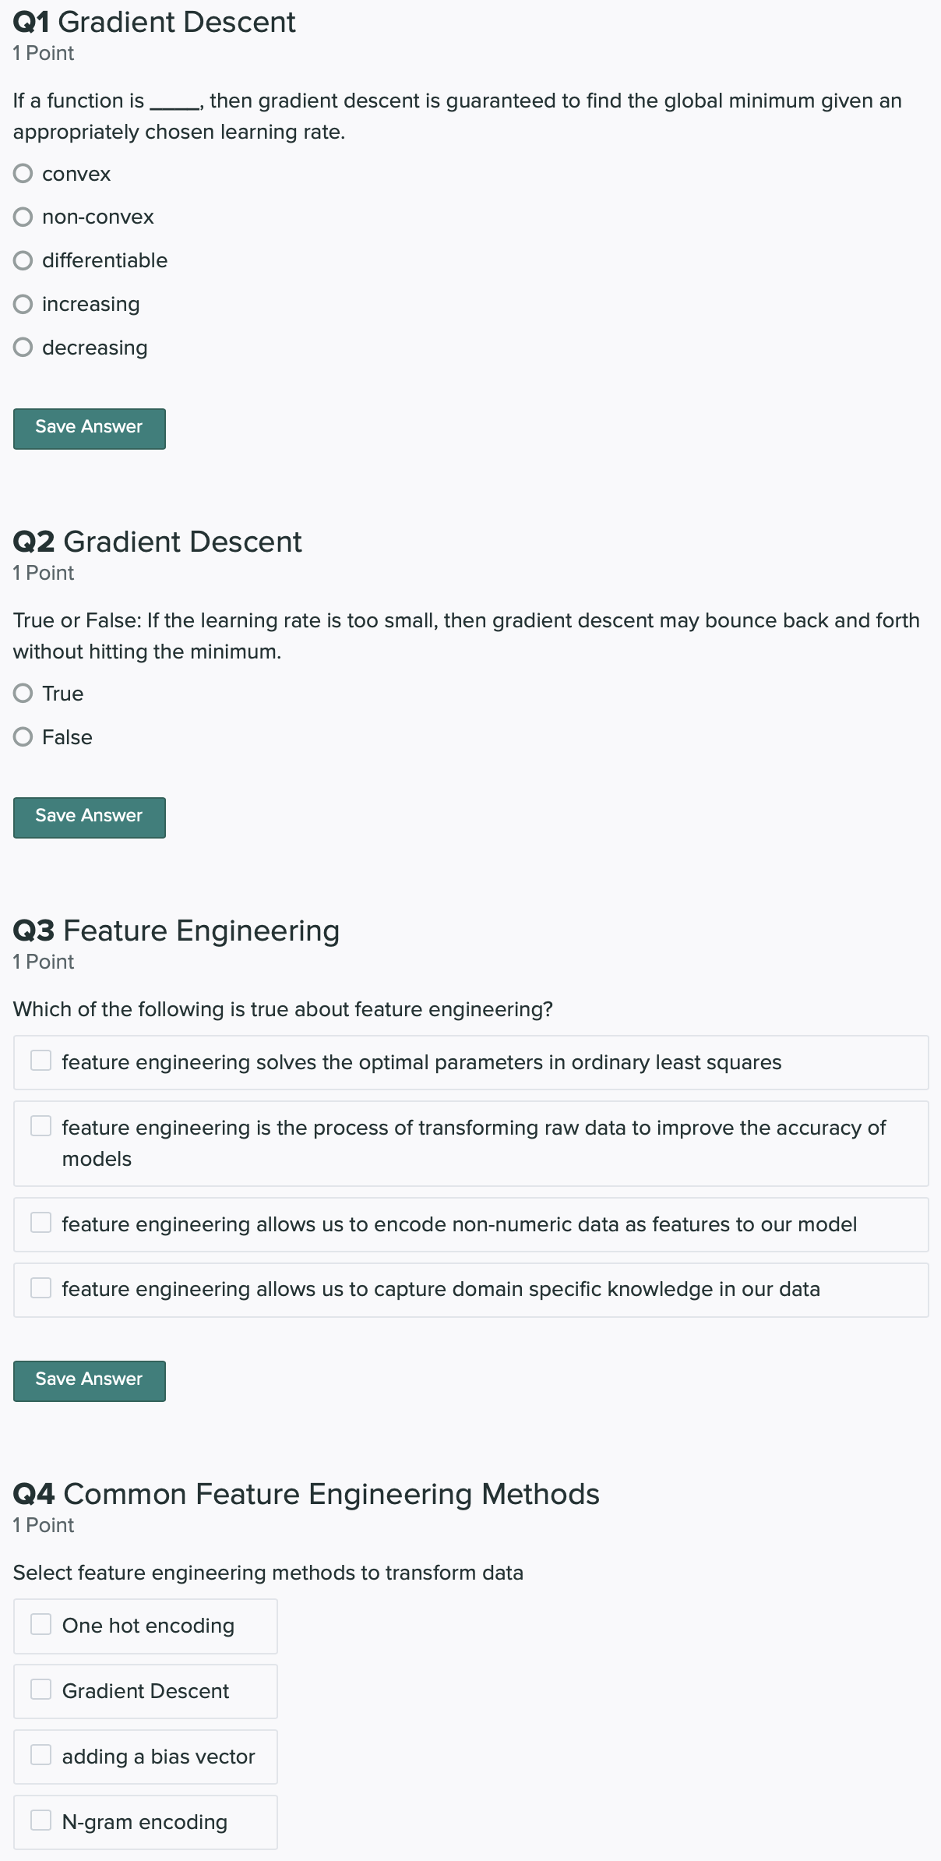This screenshot has height=1861, width=941.
Task: Check the option about solving optimal parameters
Action: (41, 1061)
